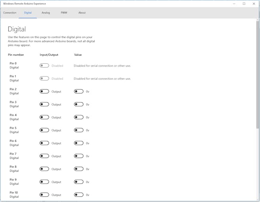The height and width of the screenshot is (202, 260).
Task: Toggle Pin 9 Input/Output switch
Action: click(44, 182)
